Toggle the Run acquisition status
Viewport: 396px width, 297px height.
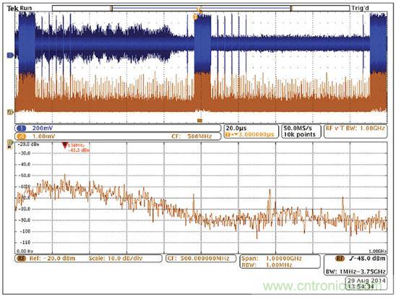[x=26, y=8]
